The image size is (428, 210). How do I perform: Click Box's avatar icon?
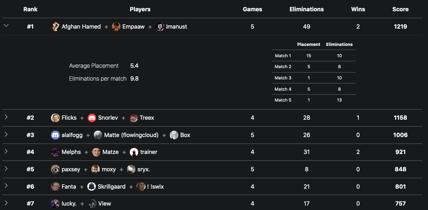click(174, 135)
